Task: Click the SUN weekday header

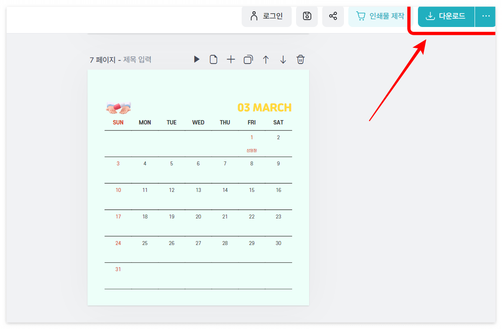Action: tap(118, 122)
